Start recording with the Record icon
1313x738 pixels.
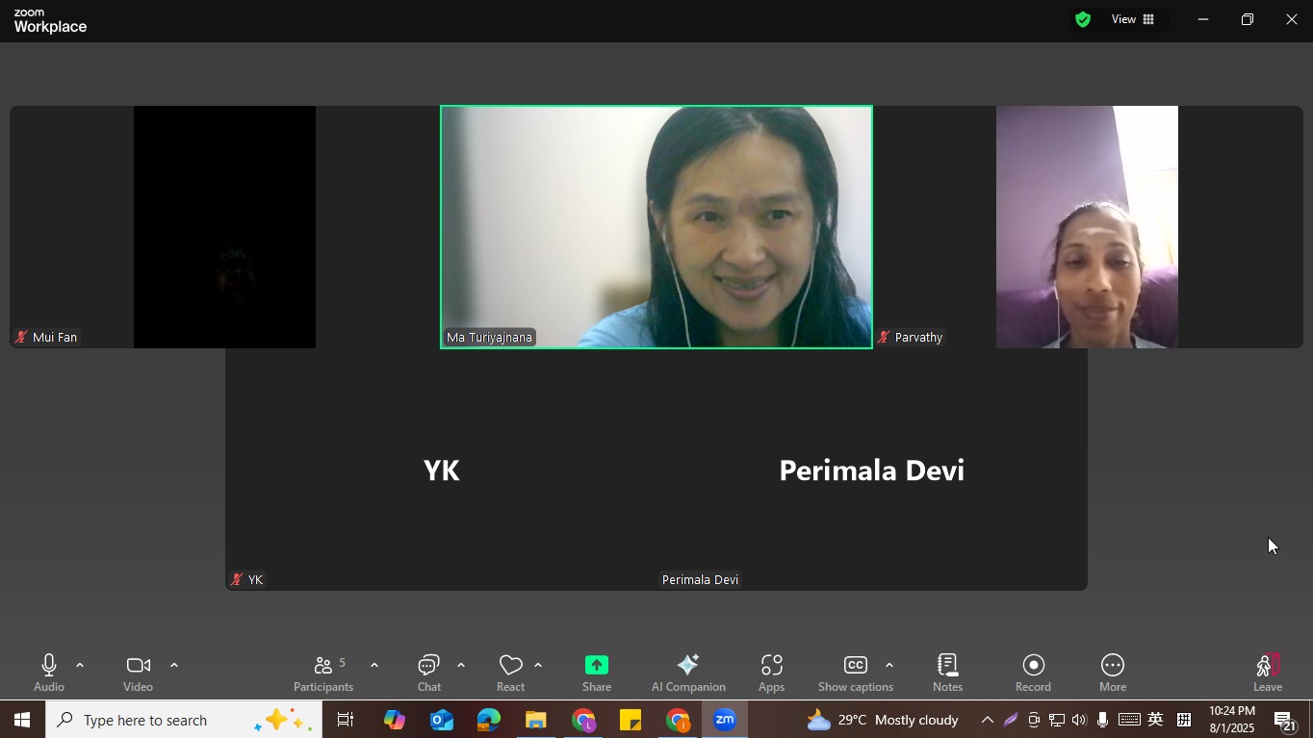(x=1033, y=672)
